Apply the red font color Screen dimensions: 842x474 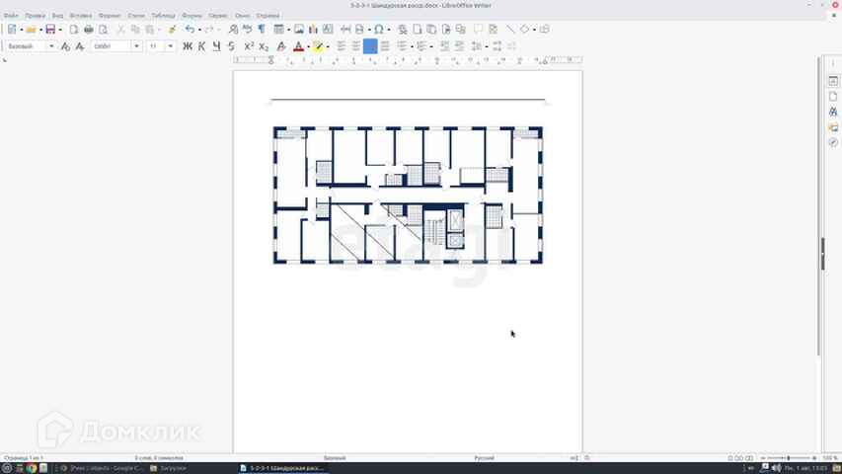click(298, 46)
